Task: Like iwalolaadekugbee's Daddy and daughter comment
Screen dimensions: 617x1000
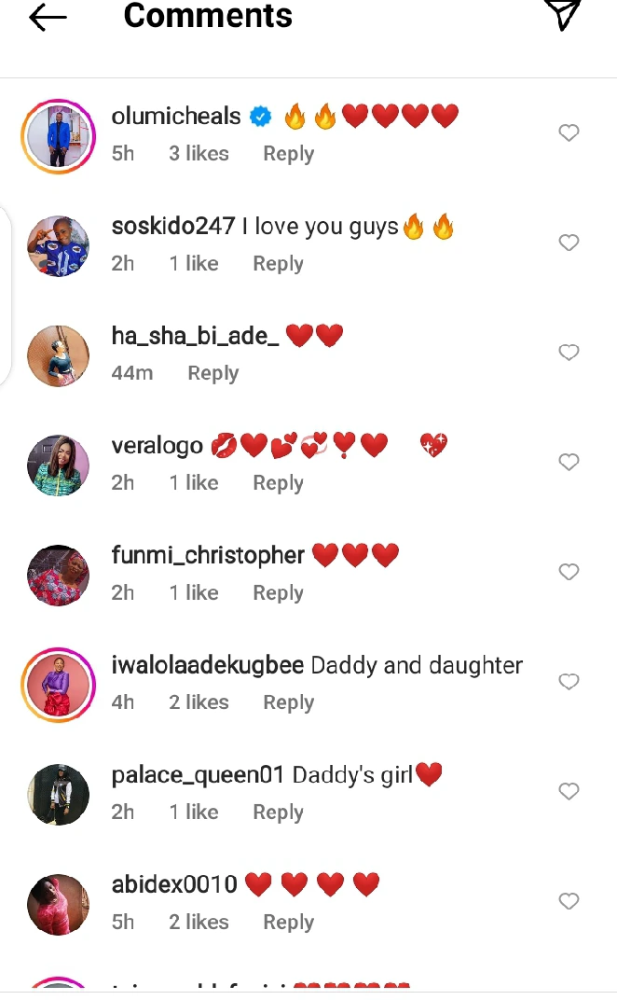Action: 569,681
